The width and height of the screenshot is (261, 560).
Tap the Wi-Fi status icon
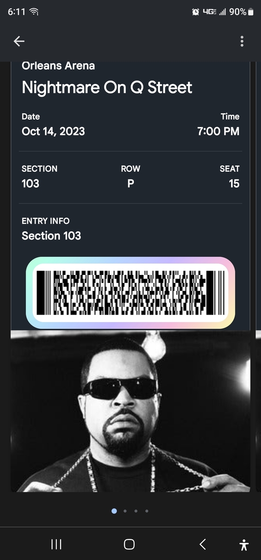coord(34,12)
